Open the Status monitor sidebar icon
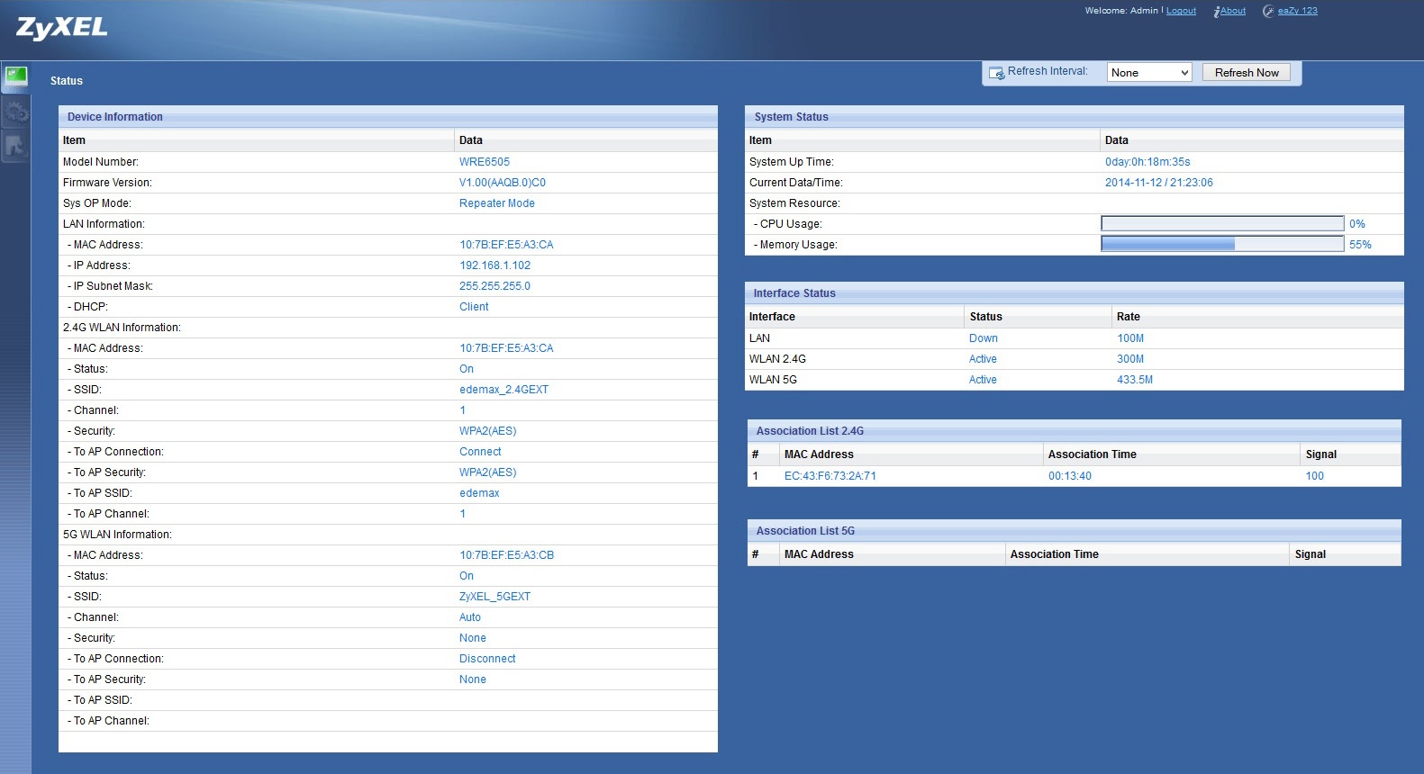This screenshot has height=774, width=1424. 16,77
